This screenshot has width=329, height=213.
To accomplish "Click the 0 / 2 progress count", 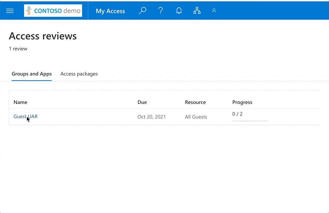I will point(237,114).
